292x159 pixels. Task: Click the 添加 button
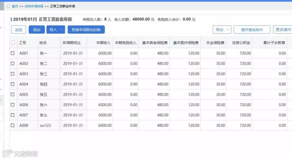37,30
